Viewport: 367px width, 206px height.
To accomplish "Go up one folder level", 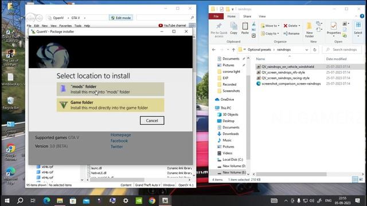I will pos(233,50).
